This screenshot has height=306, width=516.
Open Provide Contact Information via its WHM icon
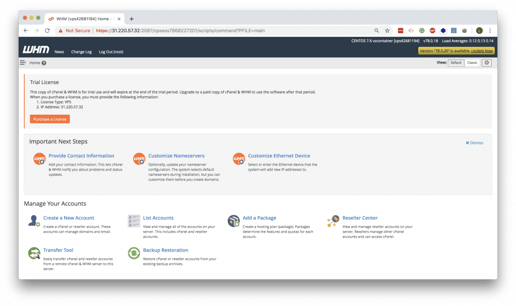(x=39, y=159)
